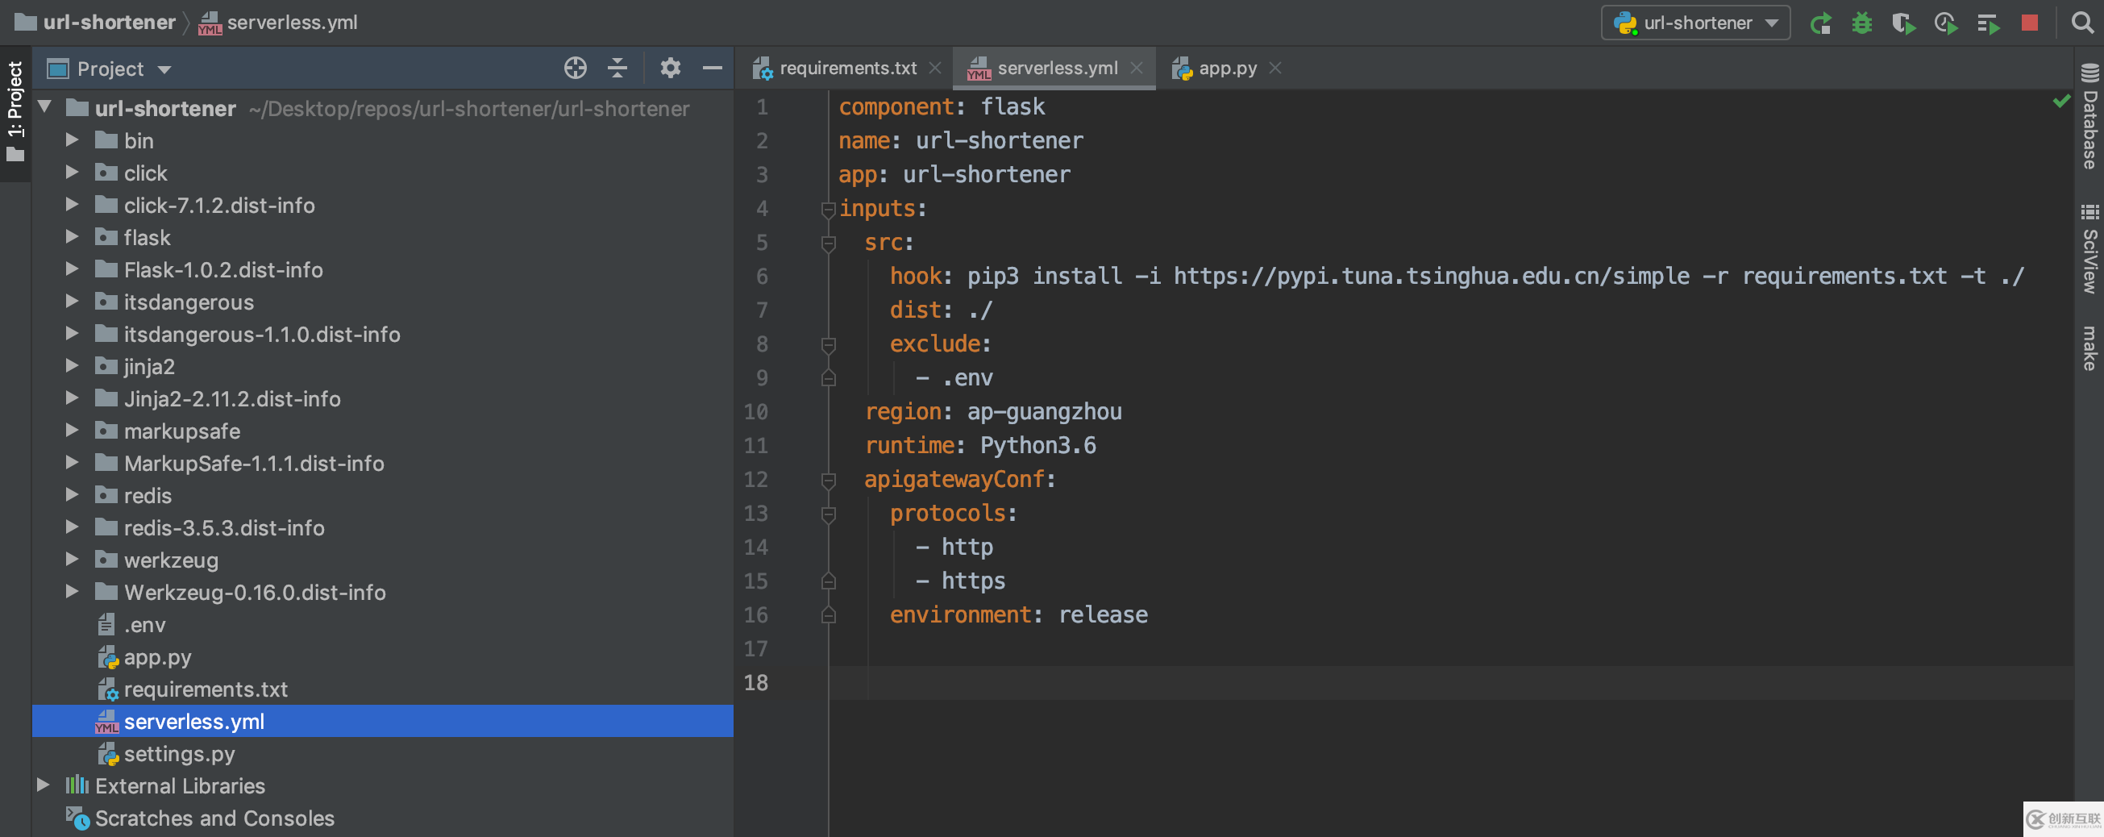Viewport: 2104px width, 837px height.
Task: Switch to the requirements.txt tab
Action: pos(846,69)
